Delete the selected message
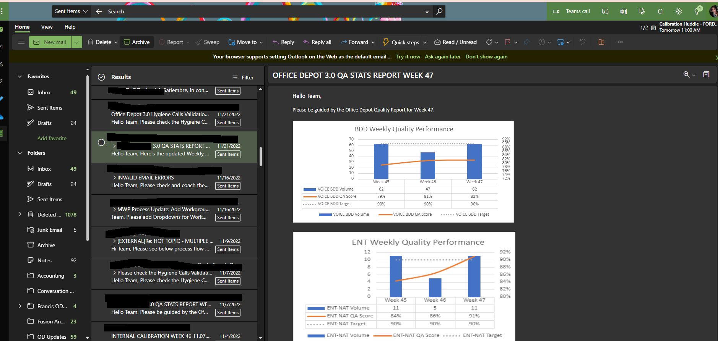 99,42
